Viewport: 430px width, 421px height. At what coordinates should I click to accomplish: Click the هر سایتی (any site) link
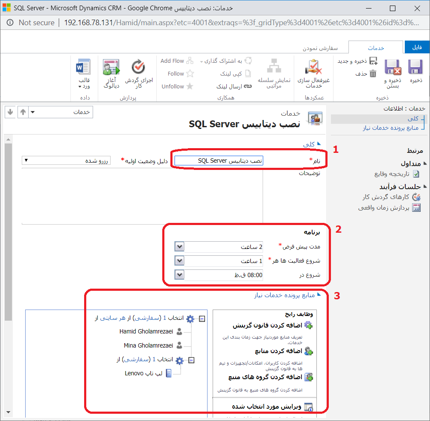tap(113, 318)
